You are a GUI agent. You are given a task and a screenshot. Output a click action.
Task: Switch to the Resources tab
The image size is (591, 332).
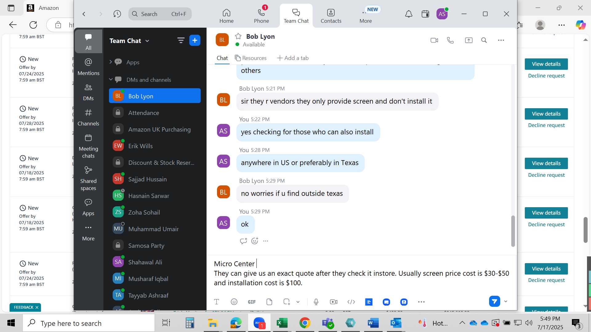tap(251, 58)
